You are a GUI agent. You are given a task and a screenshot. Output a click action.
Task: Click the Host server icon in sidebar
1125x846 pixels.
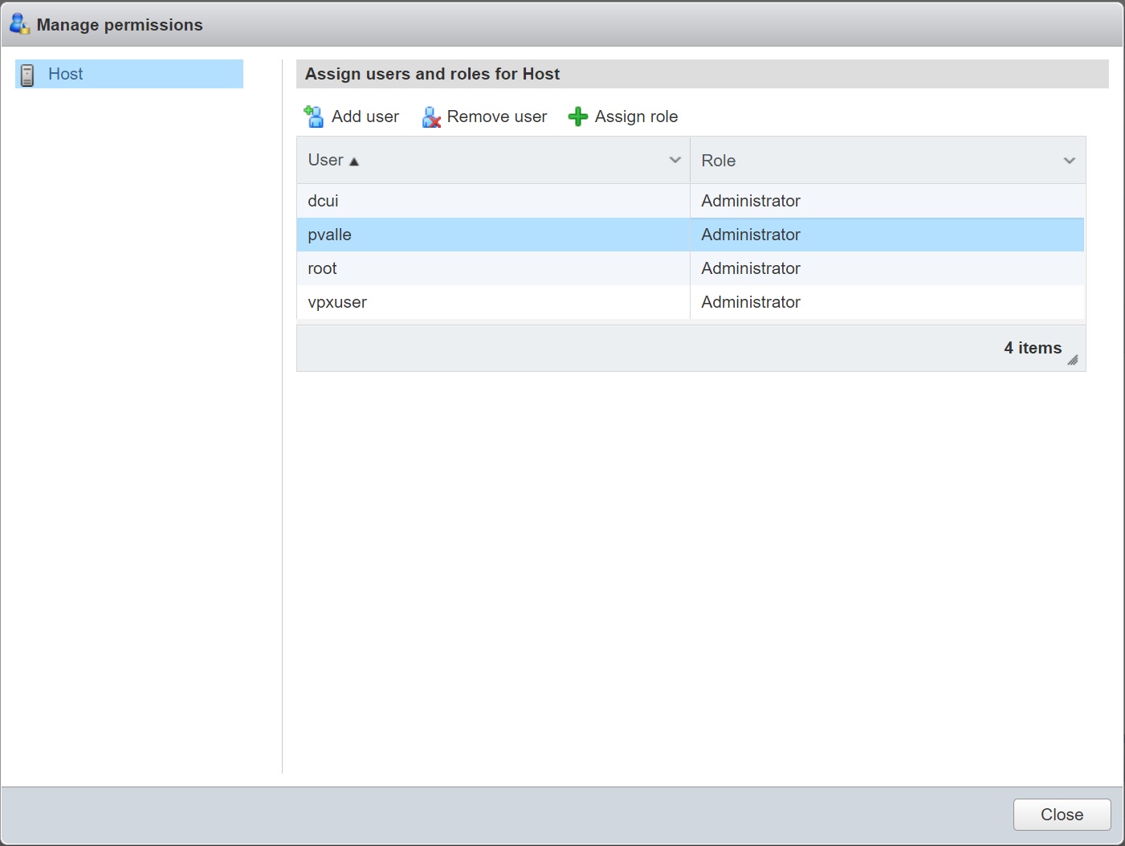tap(27, 75)
